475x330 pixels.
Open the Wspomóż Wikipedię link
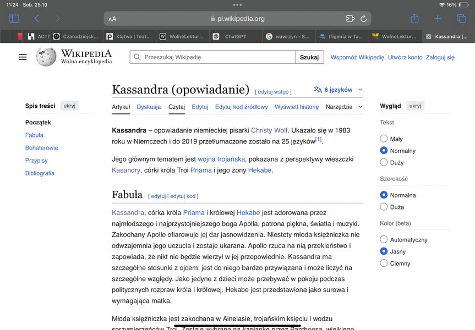click(357, 57)
